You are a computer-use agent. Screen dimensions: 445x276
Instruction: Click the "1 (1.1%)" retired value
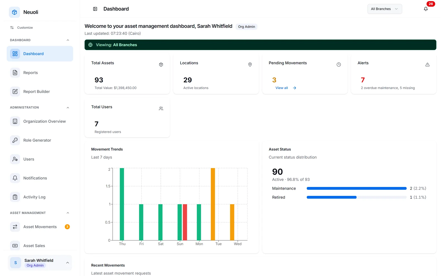pos(418,197)
